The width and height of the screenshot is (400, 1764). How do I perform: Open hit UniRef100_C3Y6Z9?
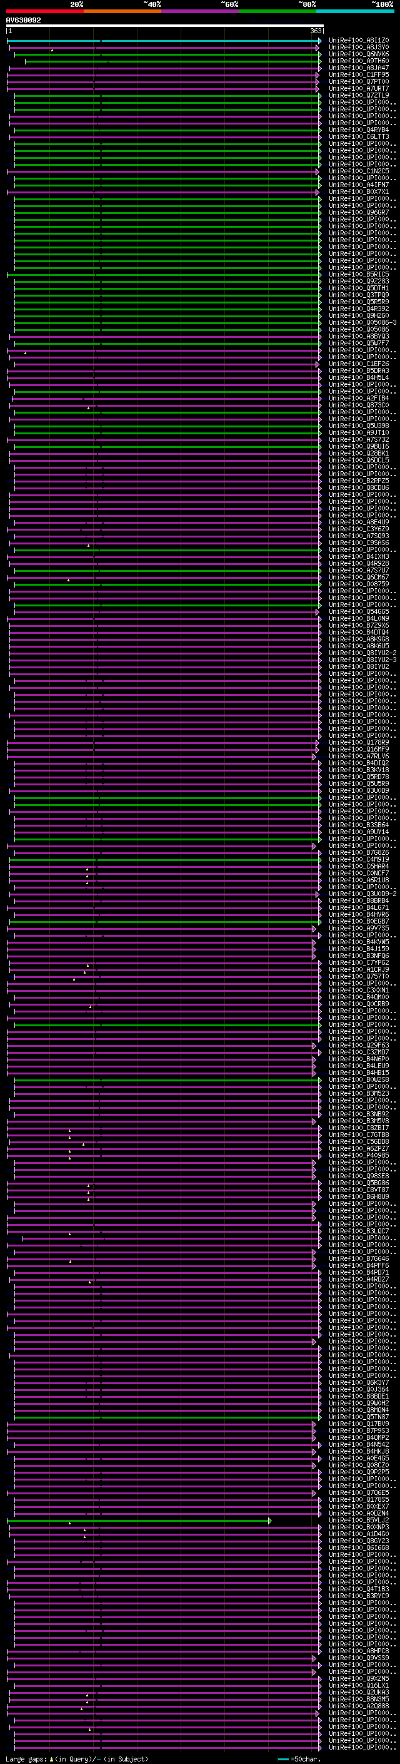(x=359, y=529)
